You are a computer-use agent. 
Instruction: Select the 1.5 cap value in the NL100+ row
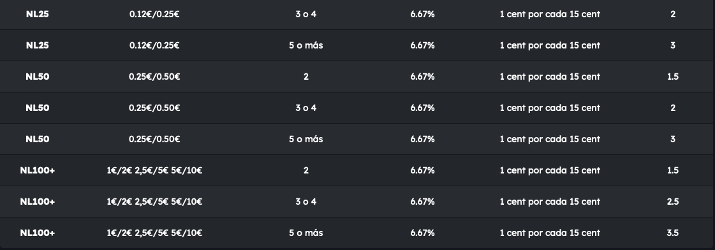pyautogui.click(x=673, y=170)
